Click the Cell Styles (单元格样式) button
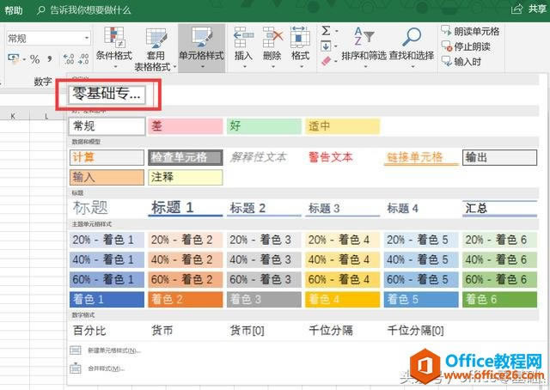This screenshot has height=390, width=550. pyautogui.click(x=201, y=48)
